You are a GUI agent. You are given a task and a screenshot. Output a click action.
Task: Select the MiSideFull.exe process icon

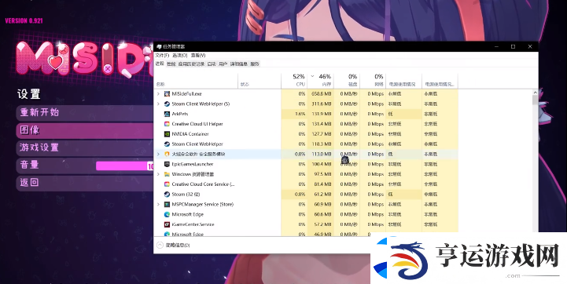pyautogui.click(x=167, y=94)
